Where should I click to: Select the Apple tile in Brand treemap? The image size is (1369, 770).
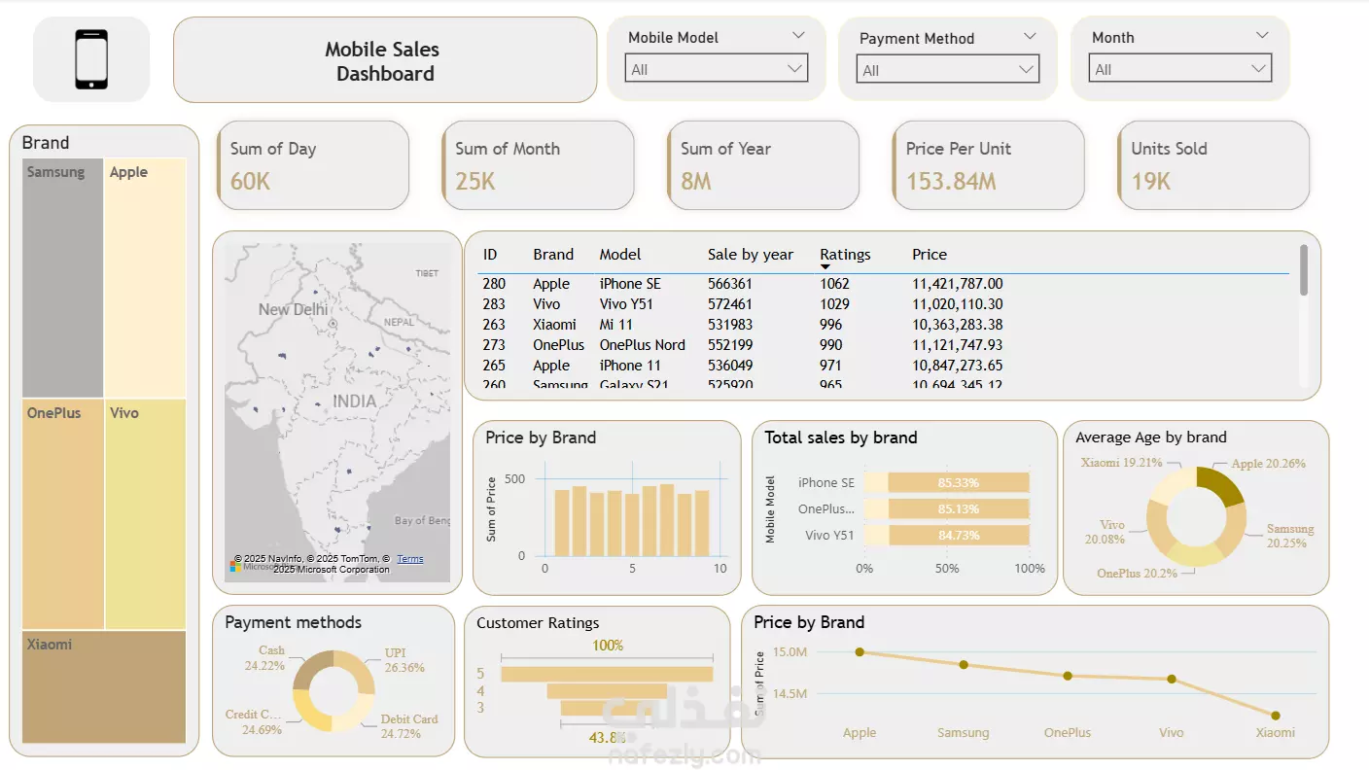point(146,277)
